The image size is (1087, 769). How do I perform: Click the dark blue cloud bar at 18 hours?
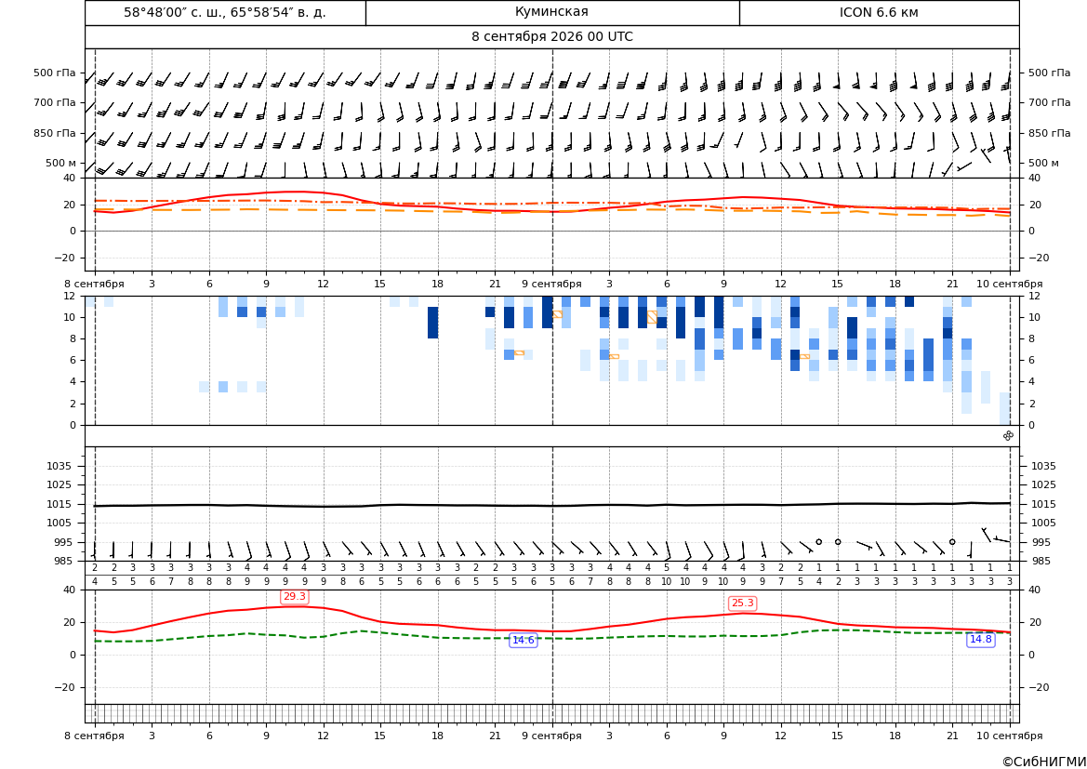click(x=432, y=323)
